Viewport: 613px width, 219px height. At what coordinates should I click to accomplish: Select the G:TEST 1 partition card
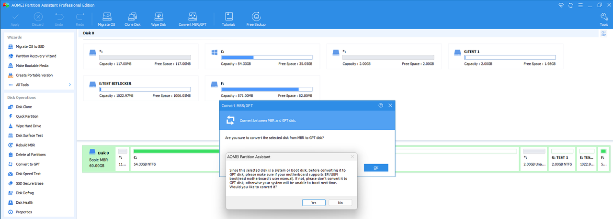[x=505, y=57]
